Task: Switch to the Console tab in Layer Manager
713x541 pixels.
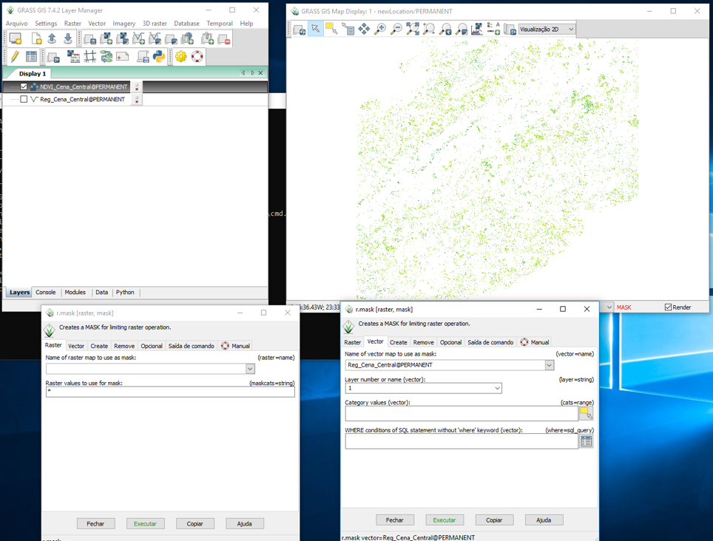Action: point(46,293)
